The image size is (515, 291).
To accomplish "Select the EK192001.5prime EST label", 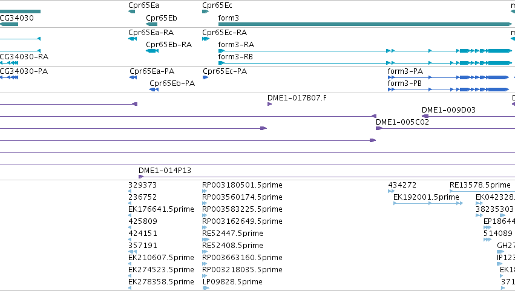I will (x=426, y=197).
